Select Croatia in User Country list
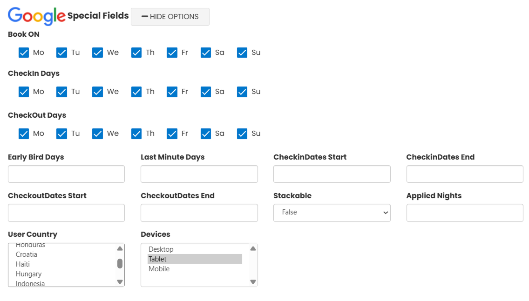Screen dimensions: 529x301 click(x=27, y=254)
